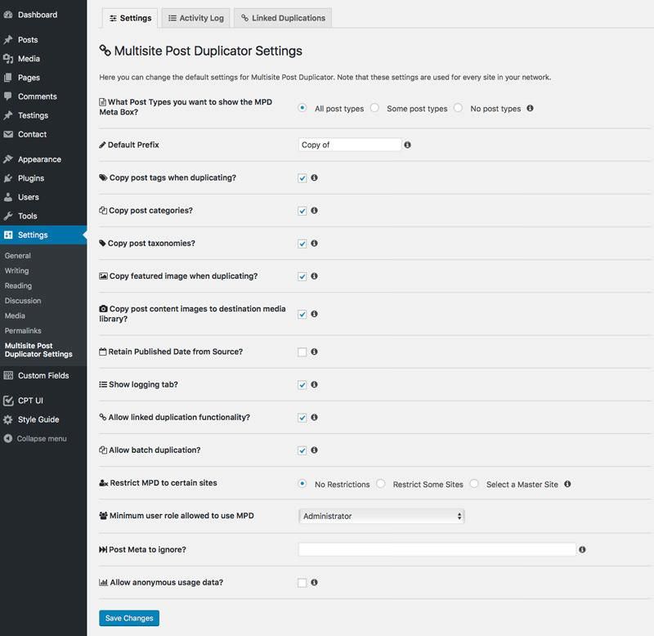654x636 pixels.
Task: Uncheck the Copy post taxonomies checkbox
Action: (x=302, y=244)
